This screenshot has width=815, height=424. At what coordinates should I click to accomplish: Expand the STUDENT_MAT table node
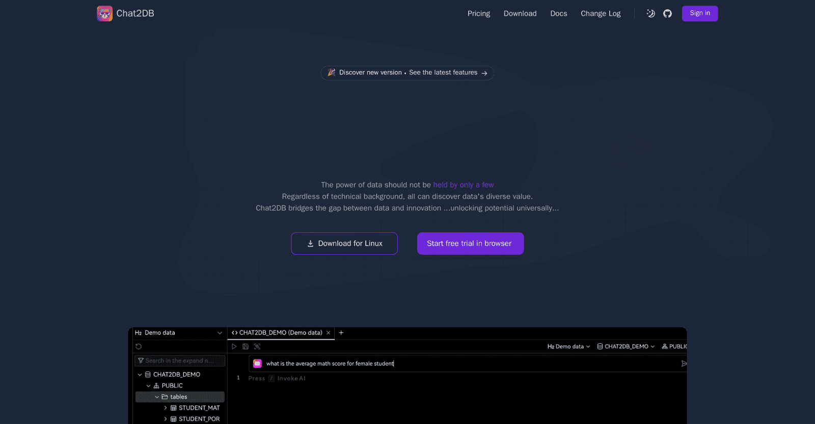coord(166,408)
